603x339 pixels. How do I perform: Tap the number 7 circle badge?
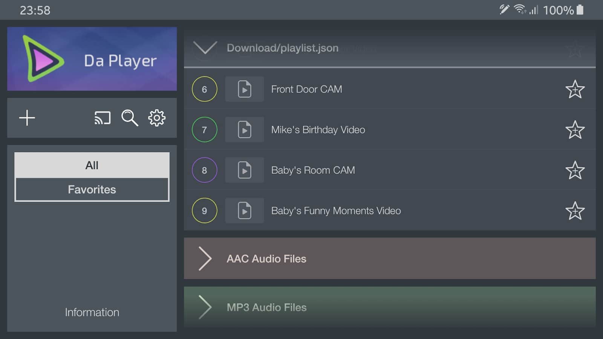point(204,130)
